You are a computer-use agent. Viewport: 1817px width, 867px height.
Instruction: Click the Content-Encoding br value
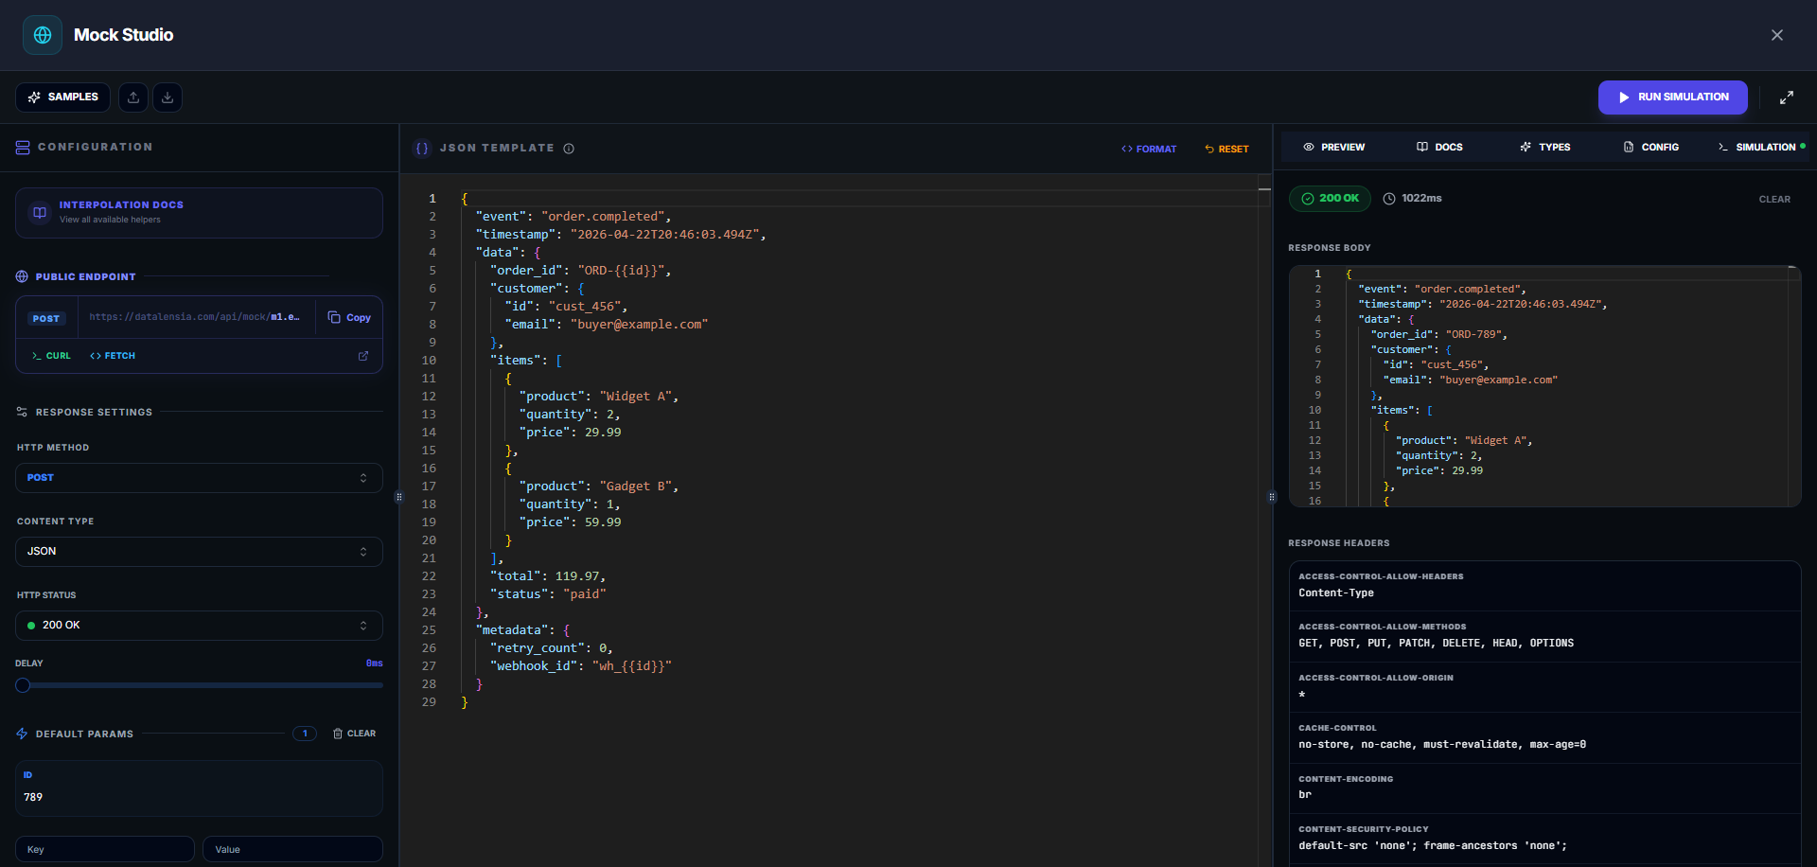(1305, 795)
